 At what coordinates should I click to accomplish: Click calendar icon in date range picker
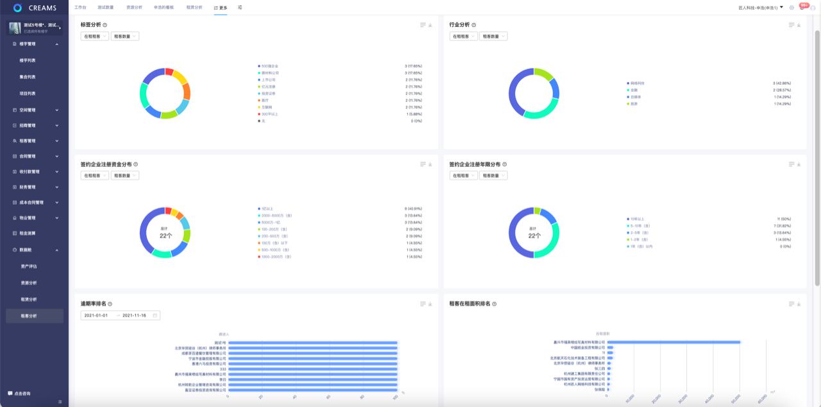[155, 315]
